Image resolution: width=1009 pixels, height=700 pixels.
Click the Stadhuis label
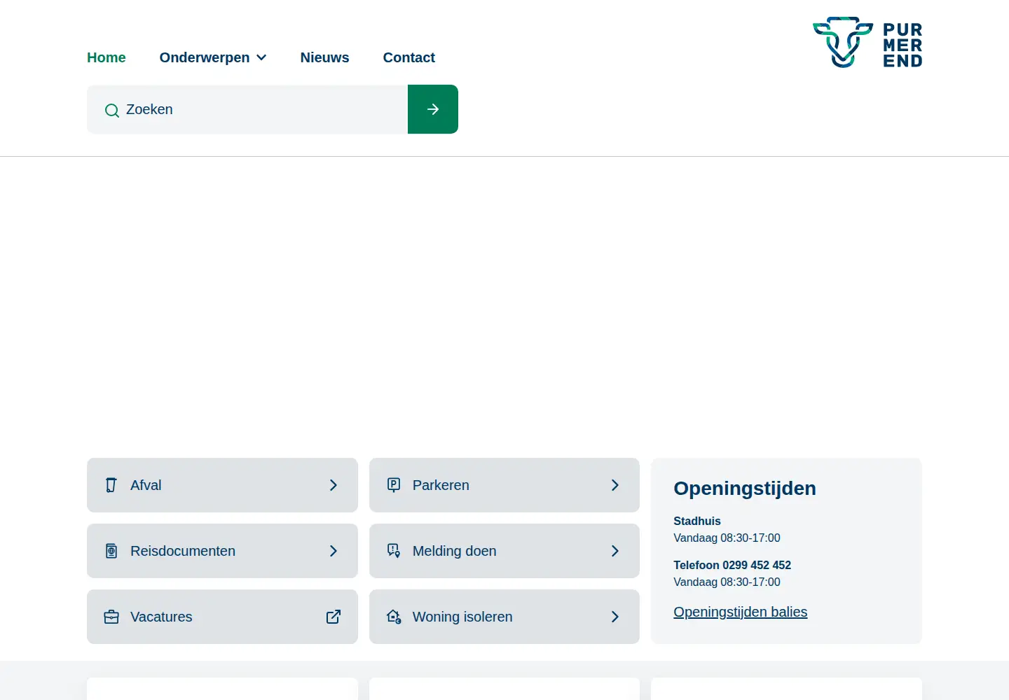pyautogui.click(x=697, y=521)
